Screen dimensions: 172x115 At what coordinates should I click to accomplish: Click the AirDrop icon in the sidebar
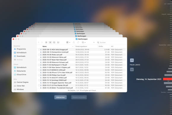[x=15, y=60]
